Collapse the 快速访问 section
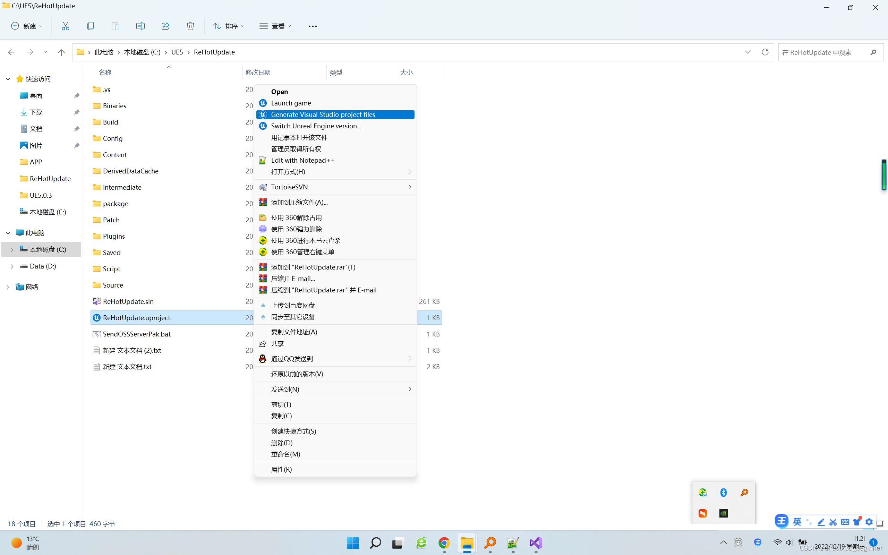888x555 pixels. coord(8,79)
